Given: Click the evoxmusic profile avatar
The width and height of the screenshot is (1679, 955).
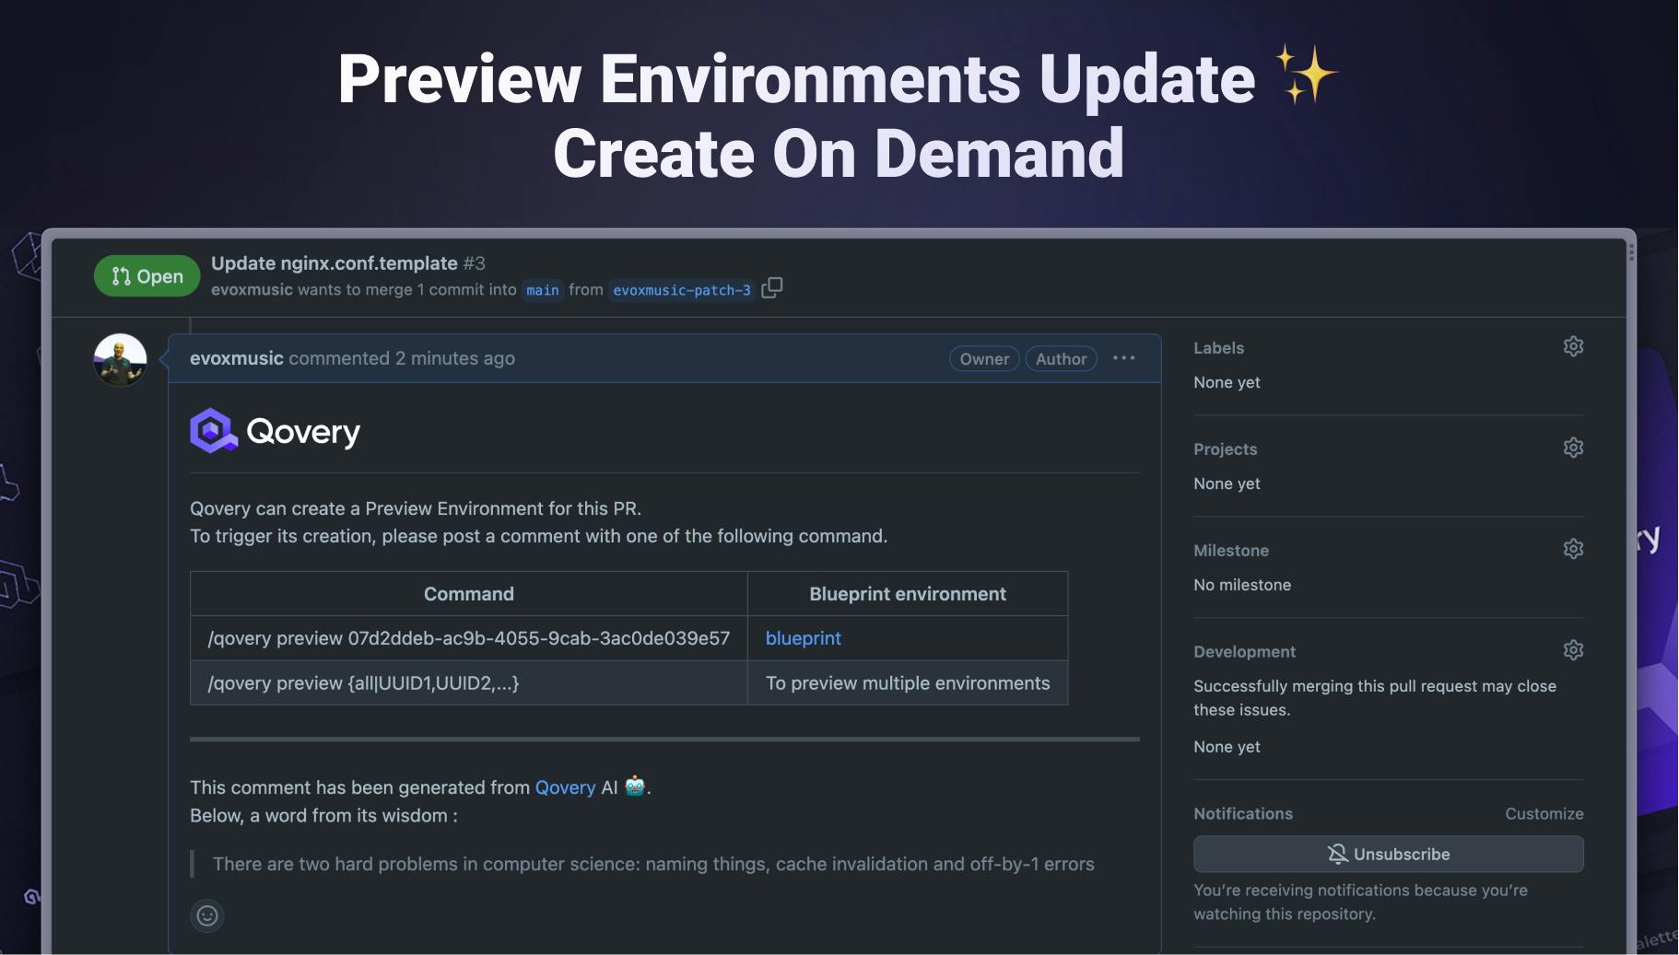Looking at the screenshot, I should coord(119,360).
